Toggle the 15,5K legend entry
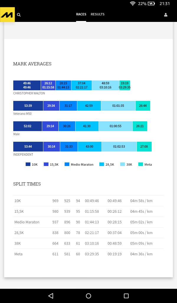Viewport: 177px width, 303px height. [51, 165]
